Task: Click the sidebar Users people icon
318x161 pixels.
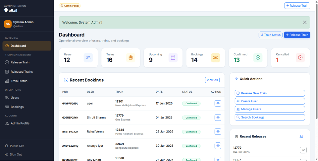Action: pos(7,98)
